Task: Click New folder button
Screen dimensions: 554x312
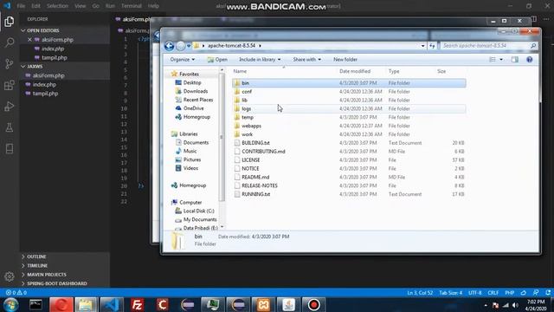Action: [345, 60]
